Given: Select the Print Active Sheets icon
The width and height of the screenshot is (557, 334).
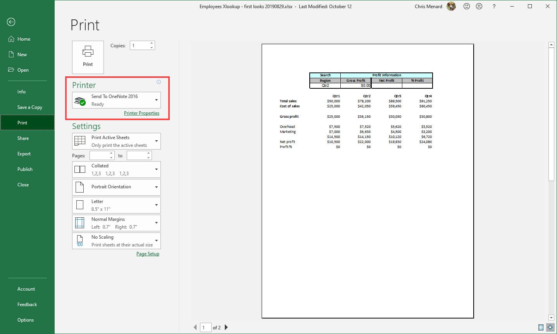Looking at the screenshot, I should pyautogui.click(x=80, y=141).
